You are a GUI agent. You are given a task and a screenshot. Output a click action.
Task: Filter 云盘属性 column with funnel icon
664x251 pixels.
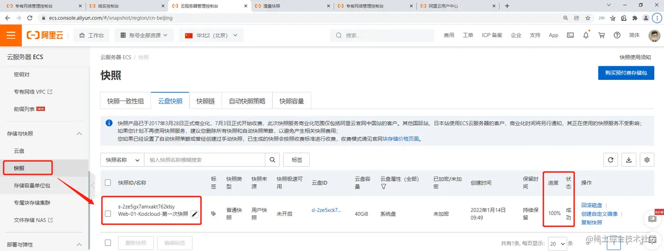click(383, 186)
